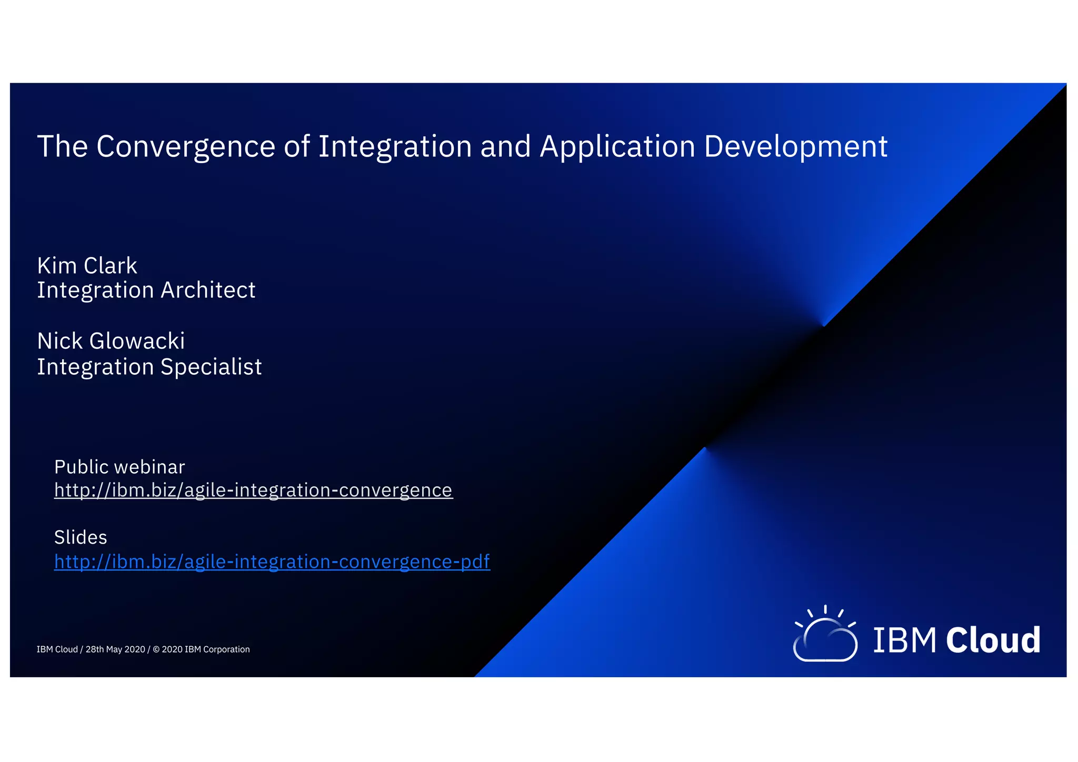This screenshot has height=762, width=1078.
Task: Click the "Integration Architect" job title
Action: point(146,290)
